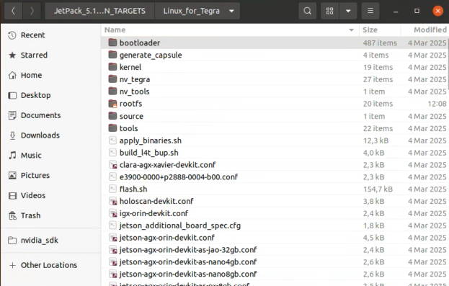The width and height of the screenshot is (449, 286).
Task: Select the kernel folder icon
Action: (113, 67)
